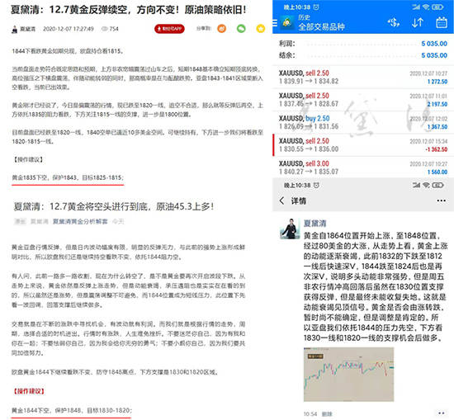This screenshot has height=420, width=454.
Task: Tap the signal strength icon in top status bar
Action: pyautogui.click(x=416, y=7)
